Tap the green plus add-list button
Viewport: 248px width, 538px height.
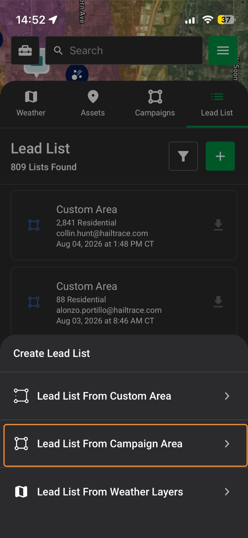[220, 156]
